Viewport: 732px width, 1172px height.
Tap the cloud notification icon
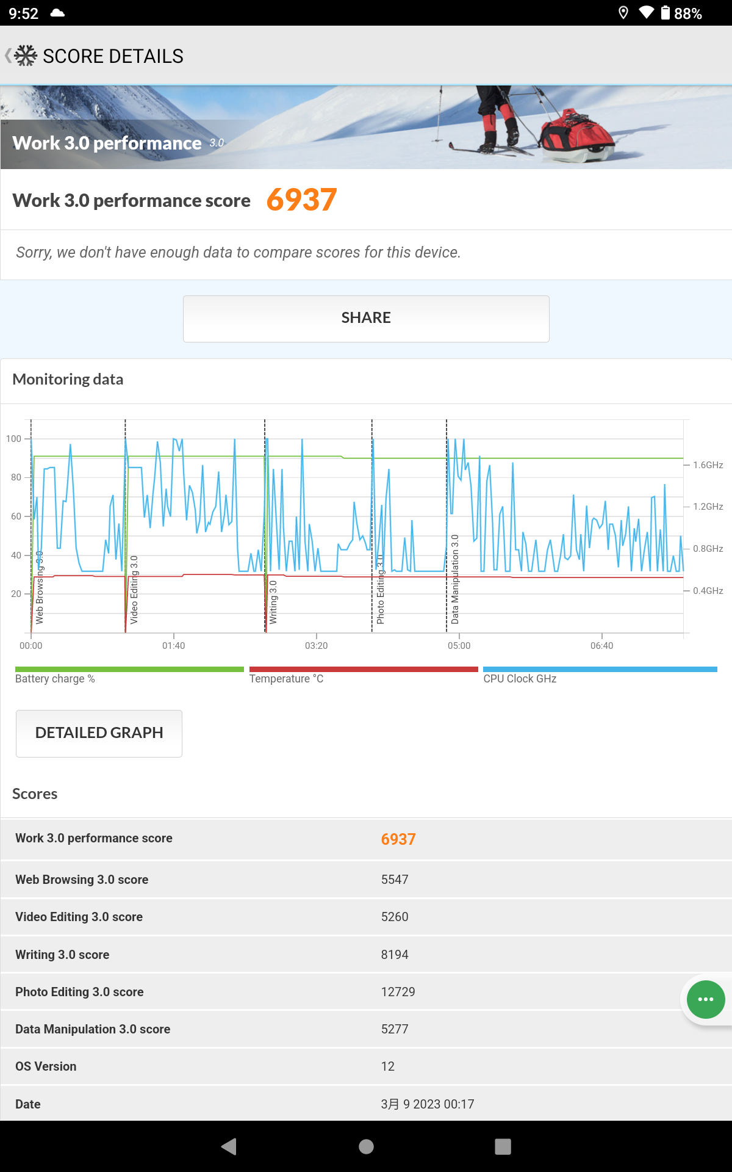tap(57, 13)
